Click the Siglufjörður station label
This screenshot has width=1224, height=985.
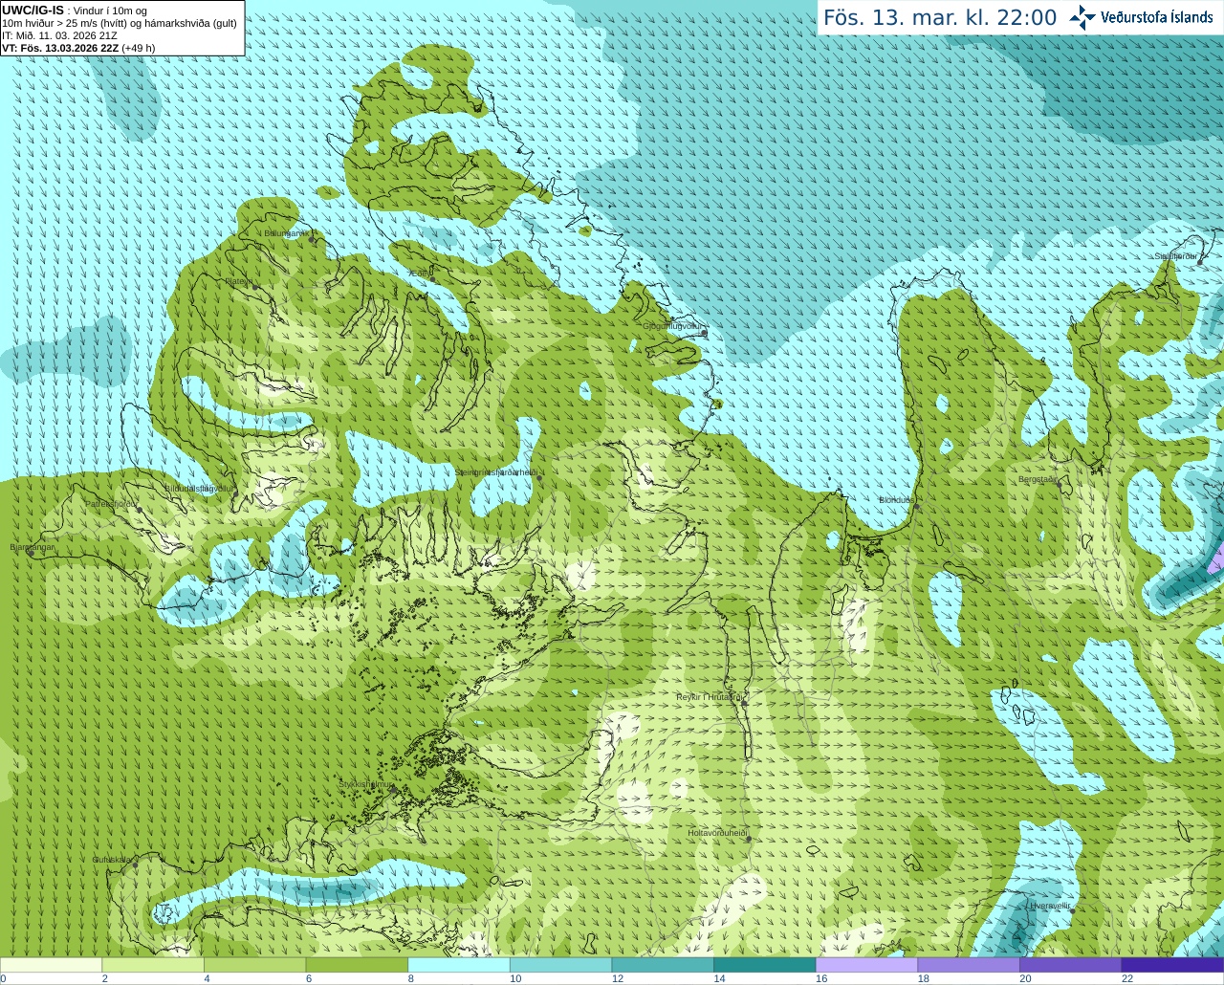pyautogui.click(x=1175, y=256)
